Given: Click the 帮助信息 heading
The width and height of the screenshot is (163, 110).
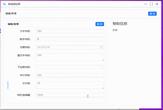Looking at the screenshot, I should [120, 24].
